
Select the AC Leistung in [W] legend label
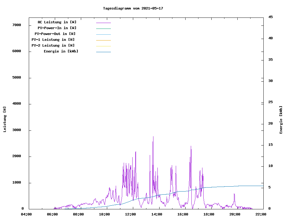(x=57, y=22)
